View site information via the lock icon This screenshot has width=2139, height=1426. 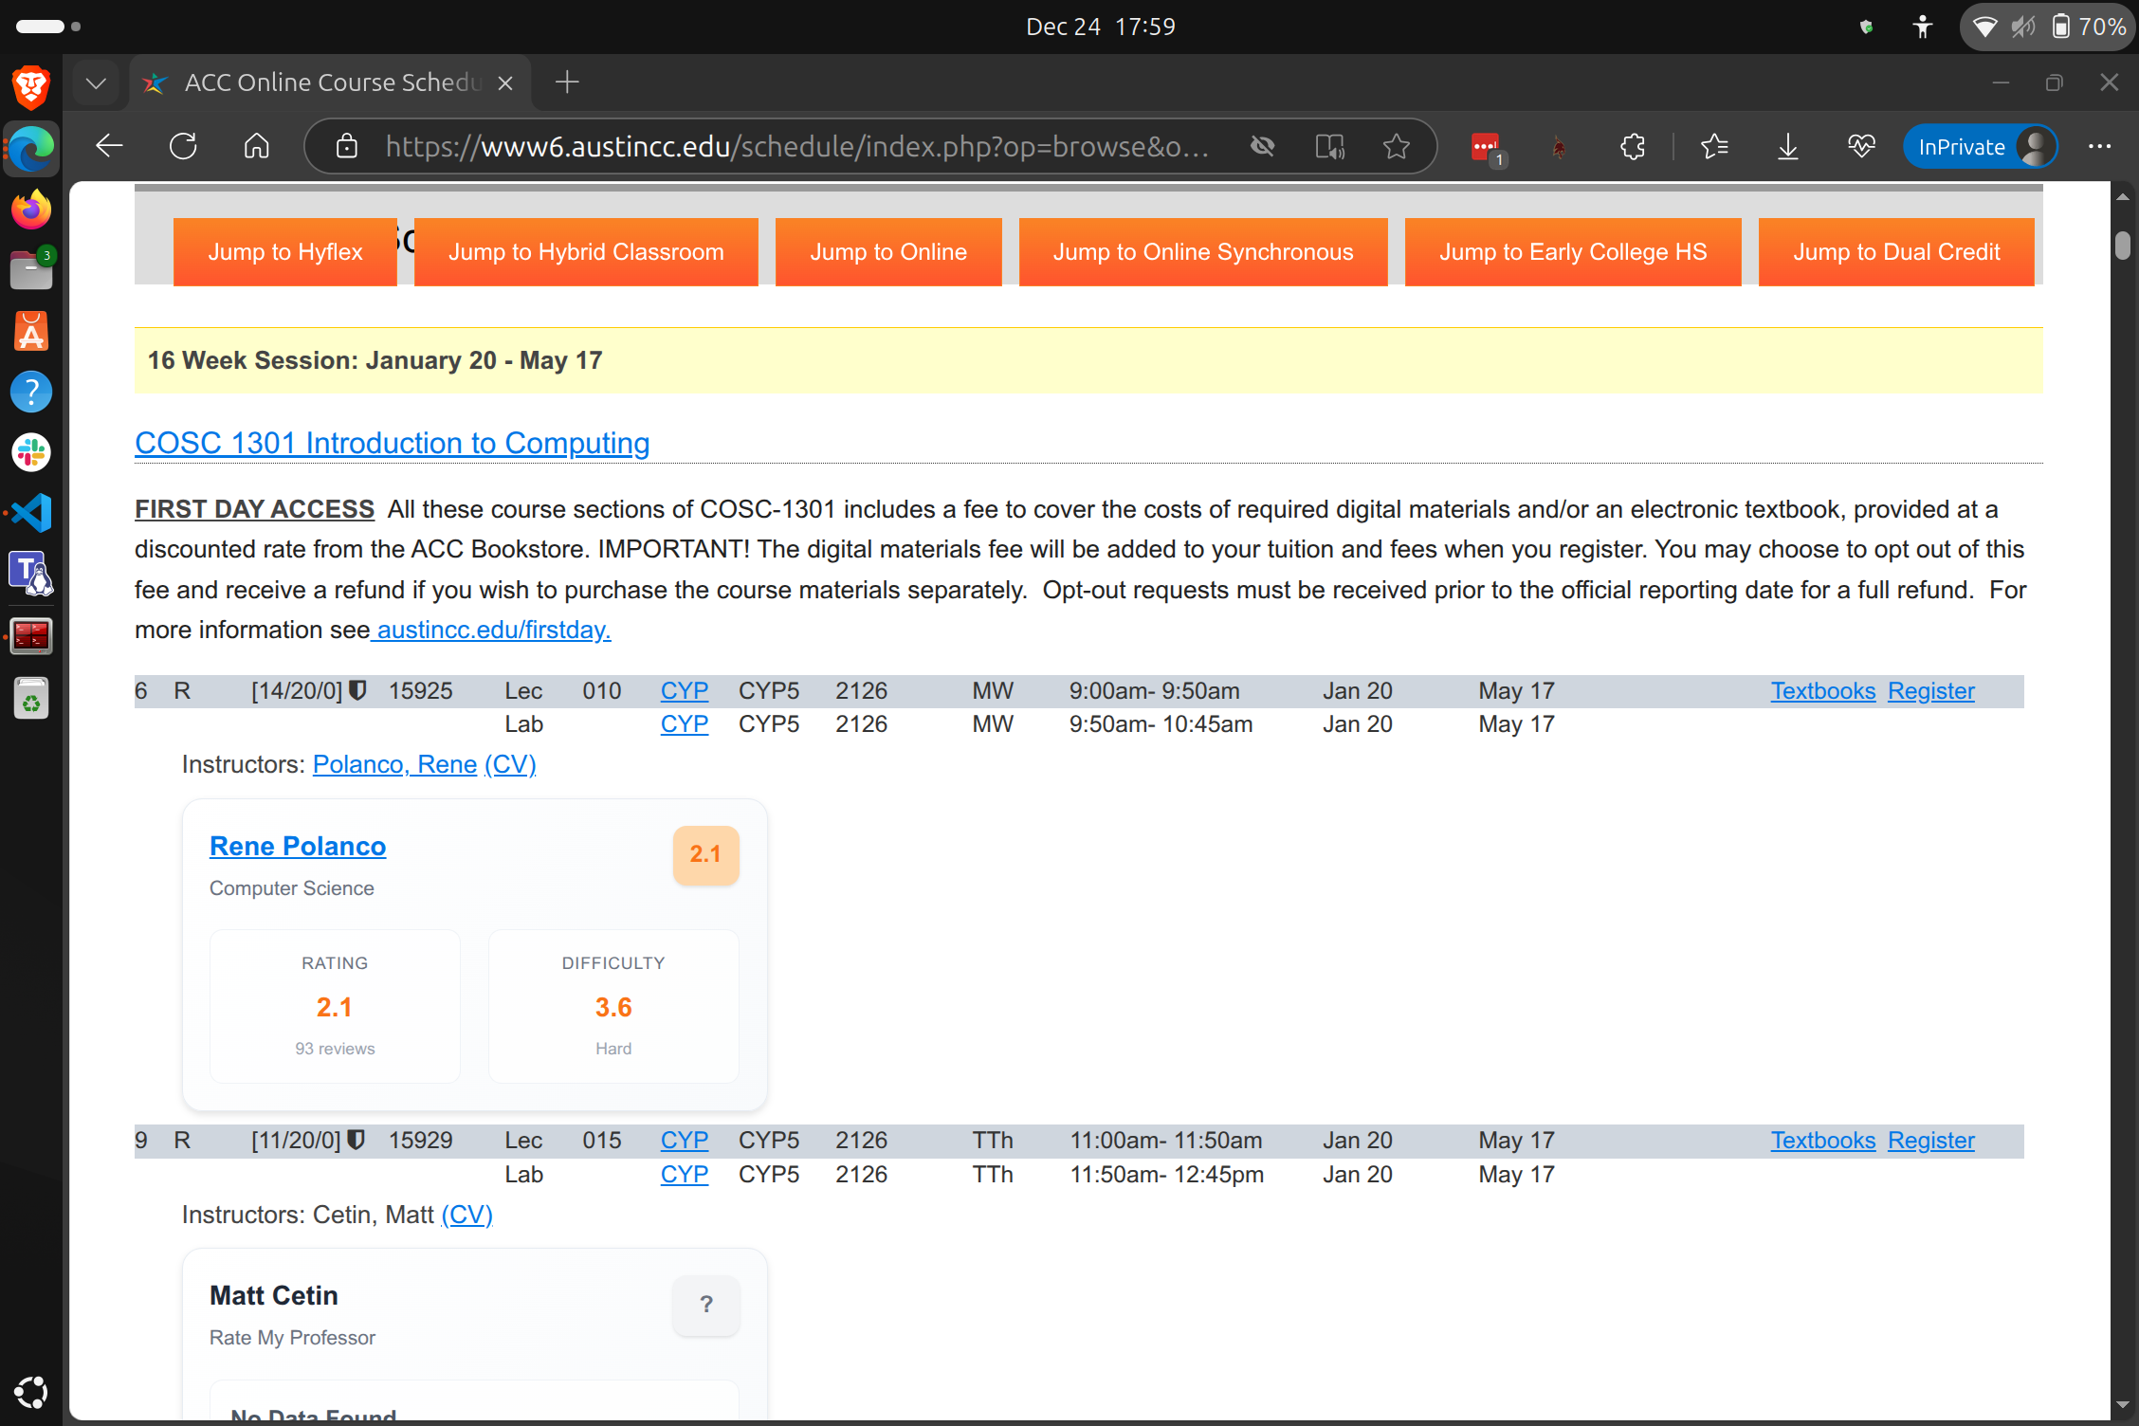click(347, 146)
